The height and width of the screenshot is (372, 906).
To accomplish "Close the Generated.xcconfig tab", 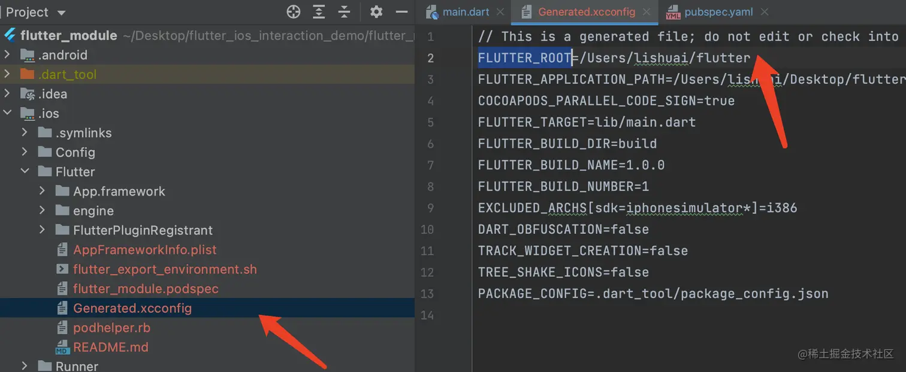I will 647,12.
